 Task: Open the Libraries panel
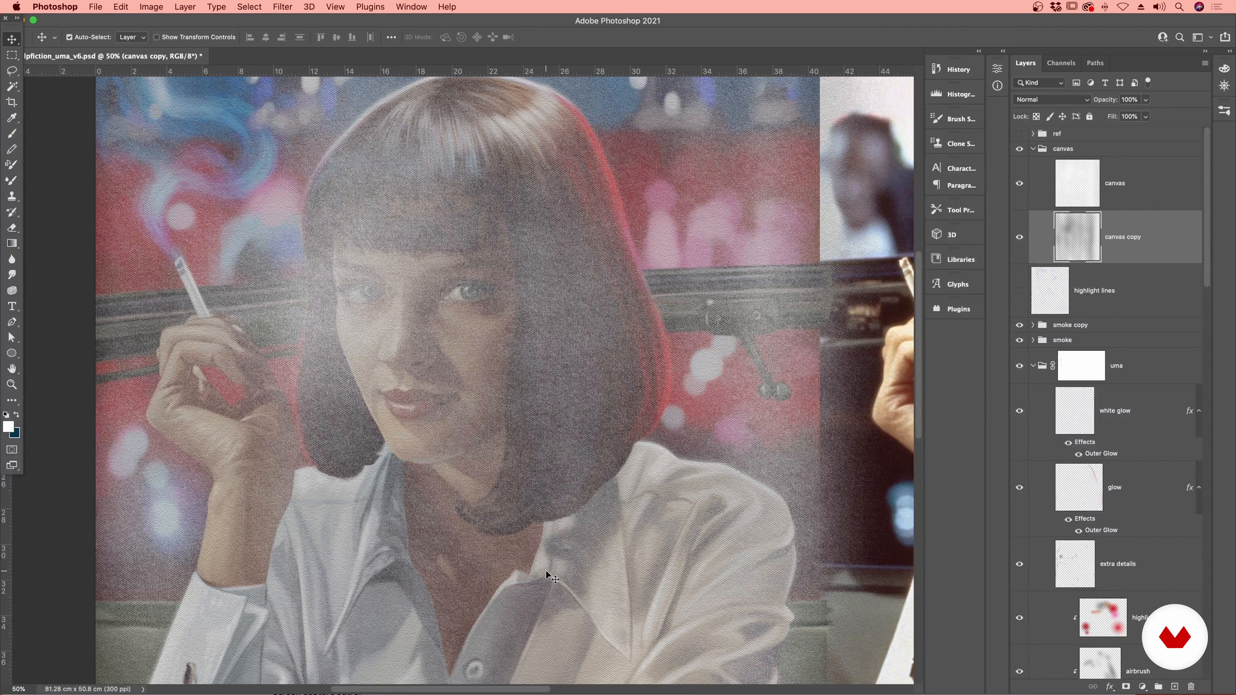pyautogui.click(x=954, y=259)
